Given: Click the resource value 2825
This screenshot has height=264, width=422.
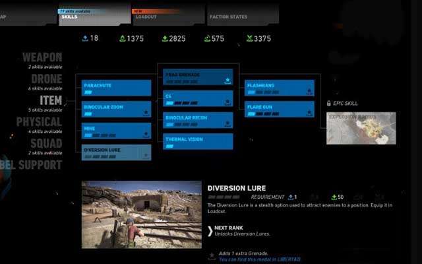Looking at the screenshot, I should [x=177, y=38].
